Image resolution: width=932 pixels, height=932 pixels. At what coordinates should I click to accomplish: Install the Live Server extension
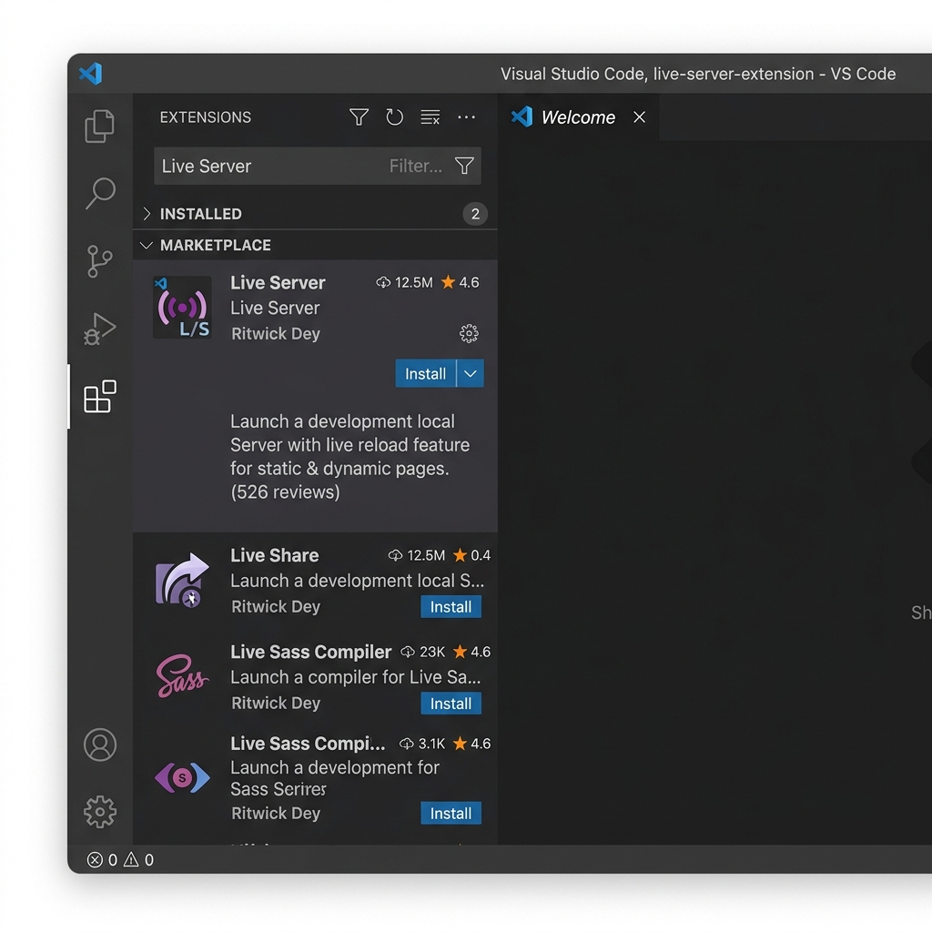[426, 374]
